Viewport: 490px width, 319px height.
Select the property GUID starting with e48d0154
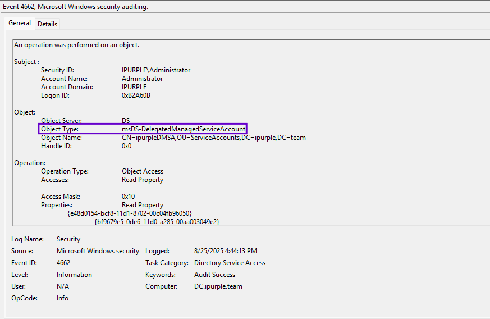pyautogui.click(x=130, y=213)
